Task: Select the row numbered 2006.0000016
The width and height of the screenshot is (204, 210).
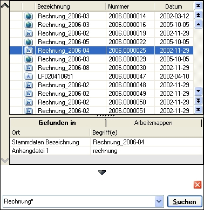Action: [x=101, y=25]
